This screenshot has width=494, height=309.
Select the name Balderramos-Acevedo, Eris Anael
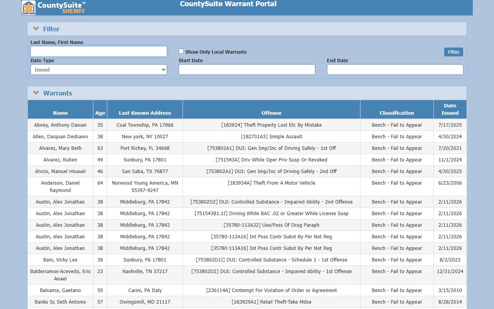(x=60, y=275)
